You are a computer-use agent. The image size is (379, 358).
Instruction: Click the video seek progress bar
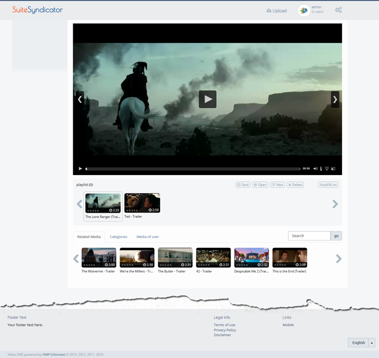point(193,169)
